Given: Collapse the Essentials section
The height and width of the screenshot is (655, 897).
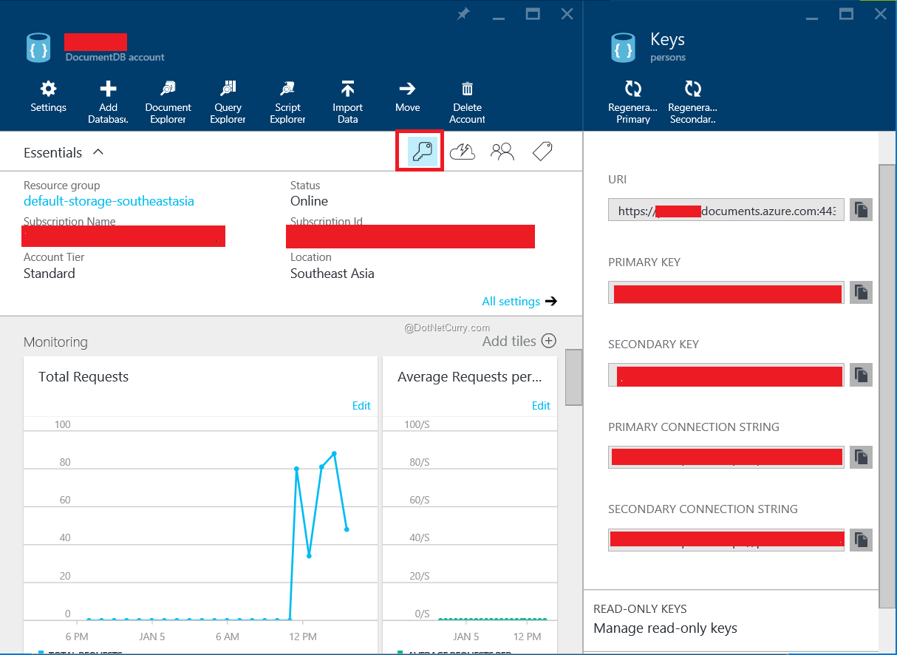Looking at the screenshot, I should pos(98,152).
